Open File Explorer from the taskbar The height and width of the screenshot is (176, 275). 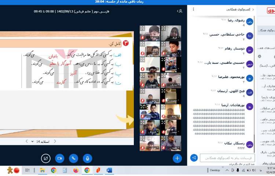tap(42, 170)
